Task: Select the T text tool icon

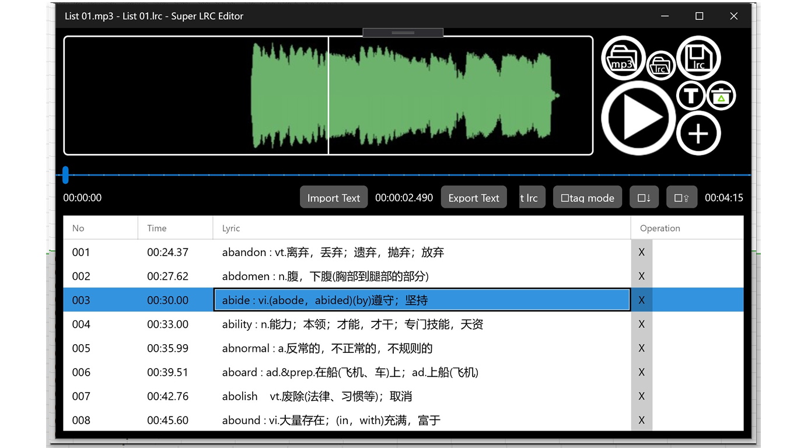Action: tap(691, 95)
